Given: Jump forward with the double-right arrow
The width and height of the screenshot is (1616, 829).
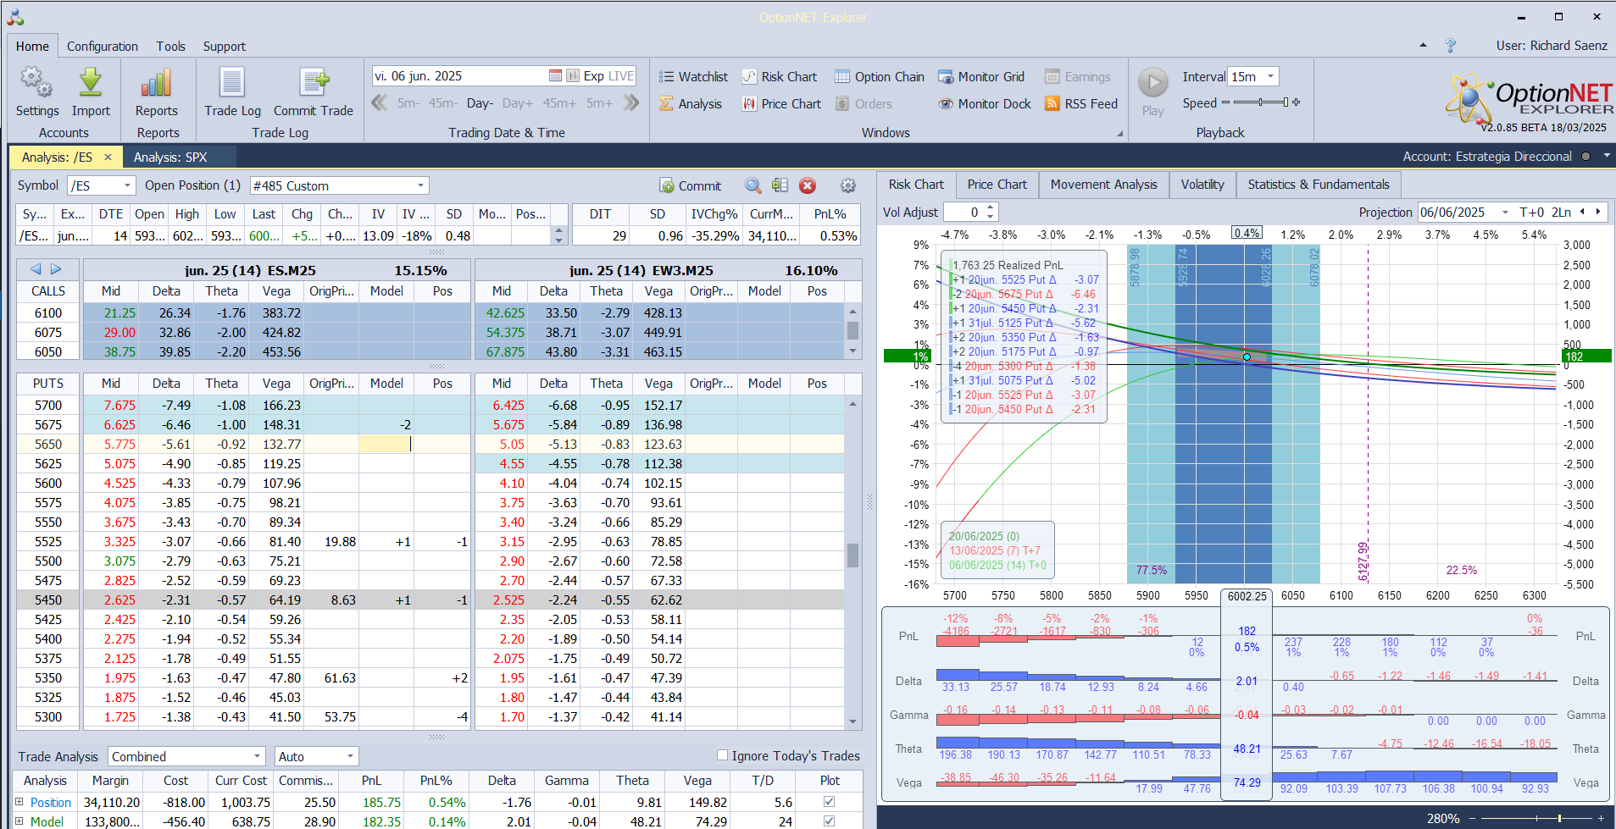Looking at the screenshot, I should [x=631, y=103].
